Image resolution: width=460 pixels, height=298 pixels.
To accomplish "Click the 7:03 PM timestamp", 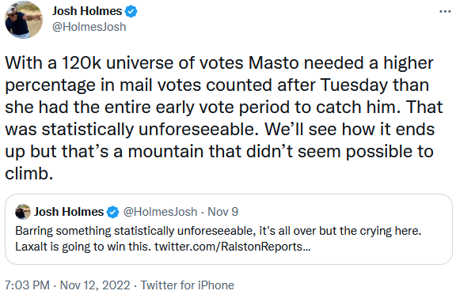I will click(27, 285).
